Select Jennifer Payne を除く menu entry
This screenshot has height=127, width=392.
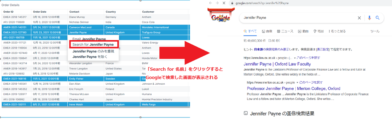pyautogui.click(x=90, y=57)
